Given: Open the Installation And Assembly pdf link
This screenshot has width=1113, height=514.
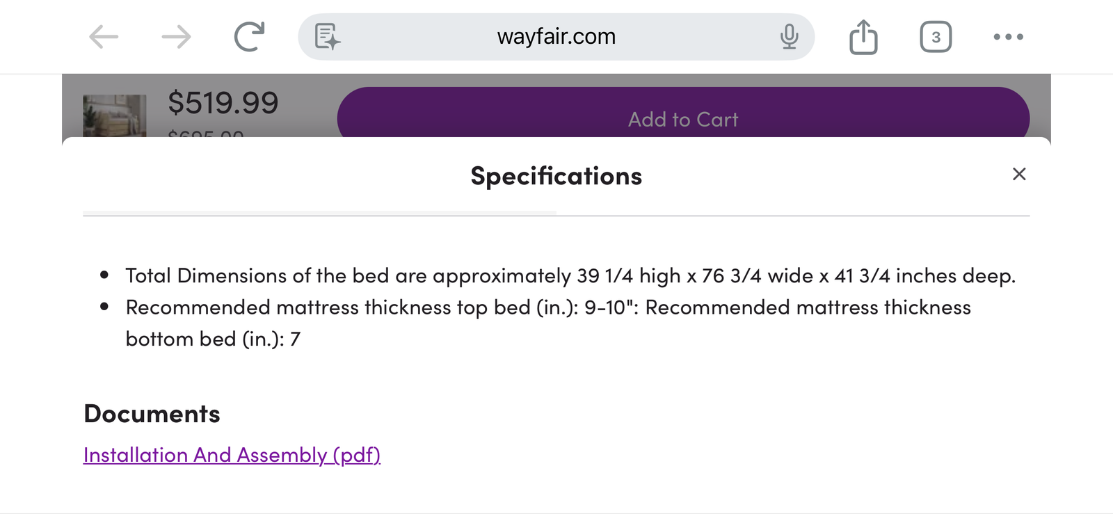Looking at the screenshot, I should pyautogui.click(x=232, y=455).
